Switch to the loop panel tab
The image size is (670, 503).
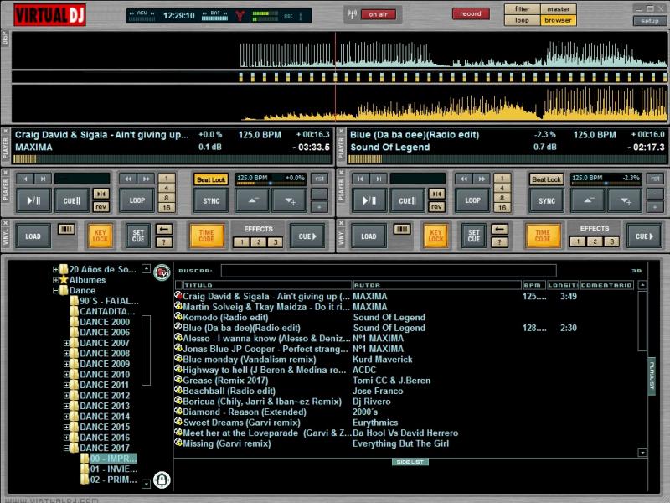[x=522, y=20]
